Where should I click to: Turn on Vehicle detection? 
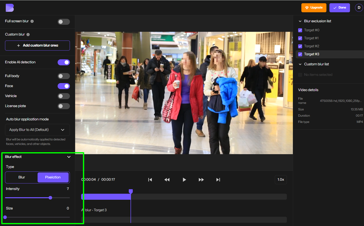point(64,96)
